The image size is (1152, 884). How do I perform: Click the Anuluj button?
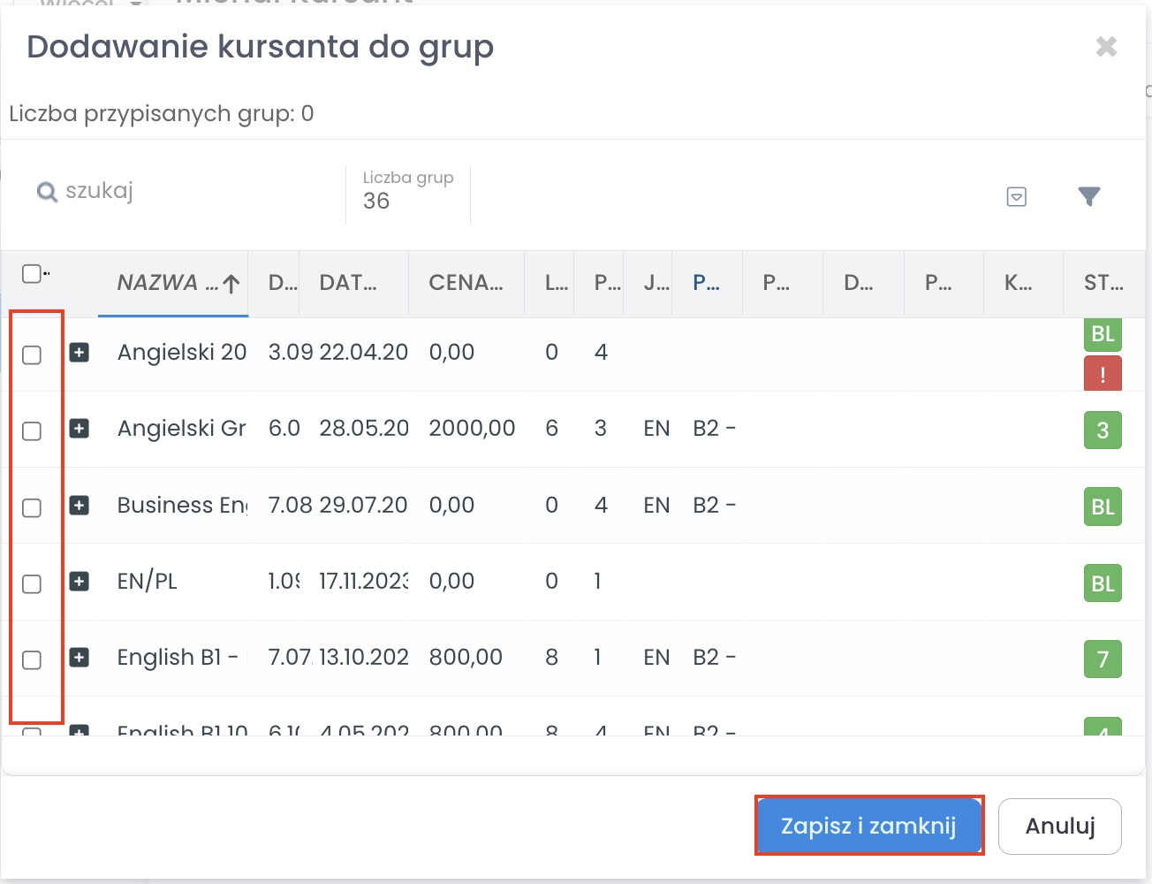pyautogui.click(x=1059, y=827)
